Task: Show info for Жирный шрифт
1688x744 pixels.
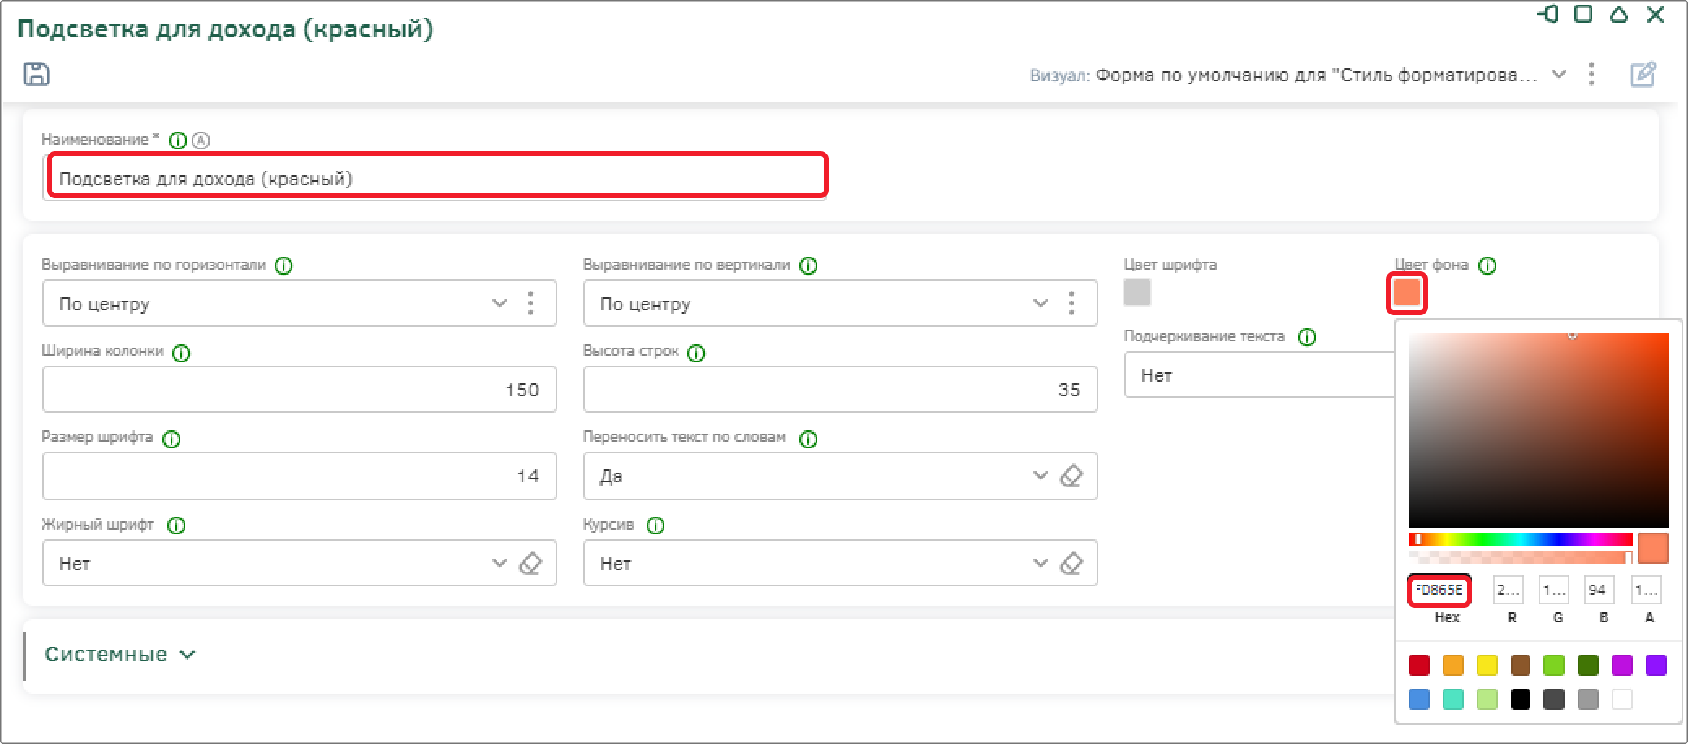Action: (x=176, y=526)
